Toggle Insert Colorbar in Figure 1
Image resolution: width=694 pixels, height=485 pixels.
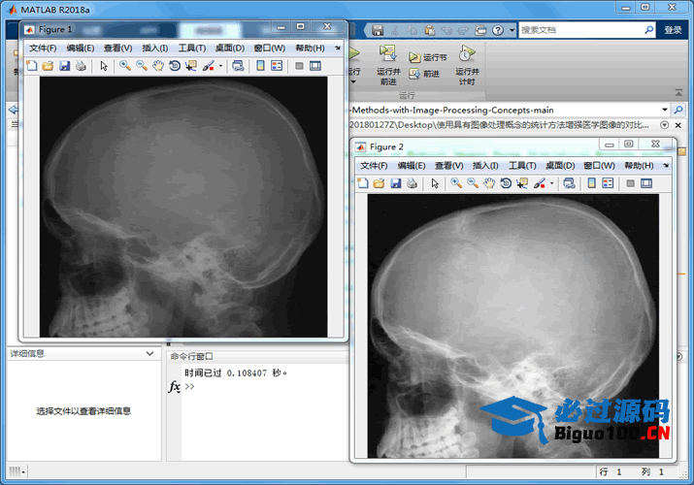coord(260,66)
